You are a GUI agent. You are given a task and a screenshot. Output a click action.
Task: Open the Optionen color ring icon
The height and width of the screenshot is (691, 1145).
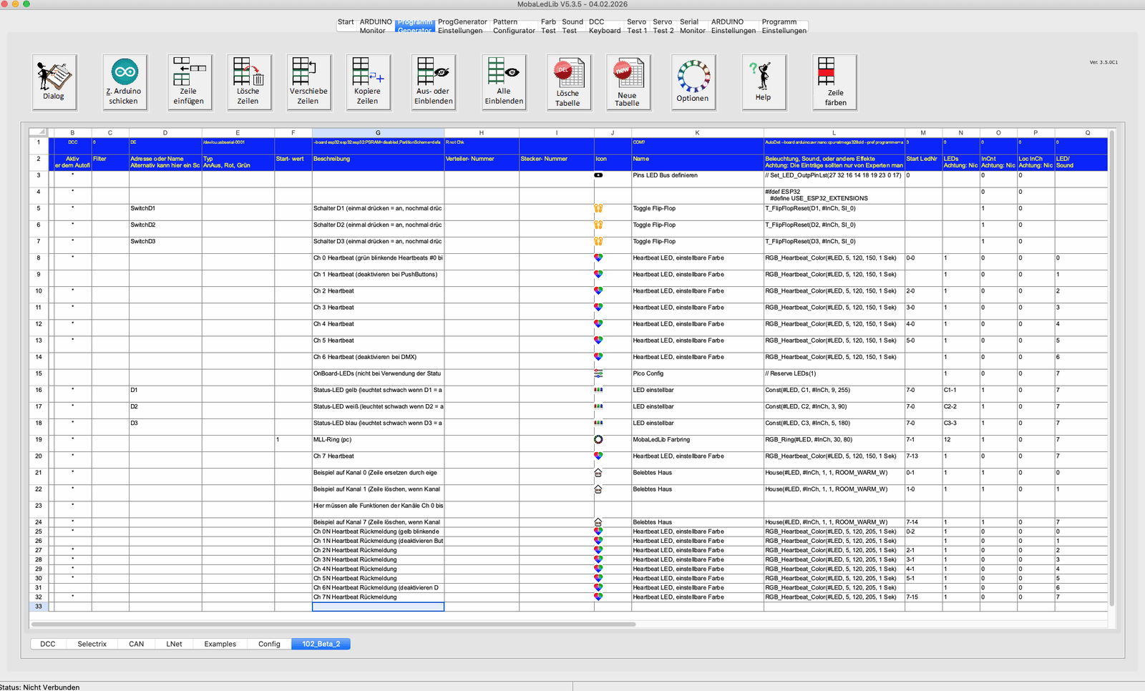(693, 82)
